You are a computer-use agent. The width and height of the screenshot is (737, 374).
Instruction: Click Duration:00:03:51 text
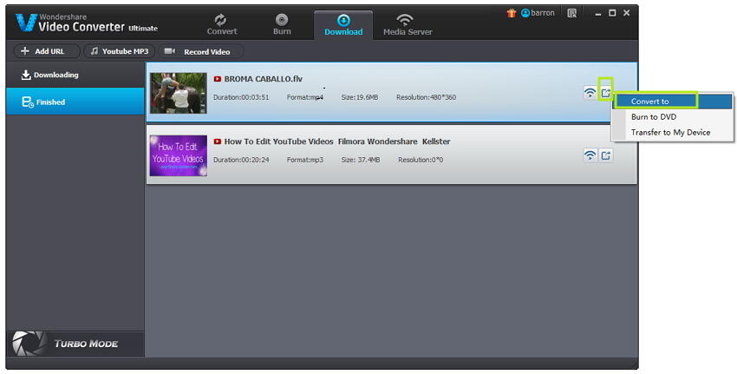(241, 97)
